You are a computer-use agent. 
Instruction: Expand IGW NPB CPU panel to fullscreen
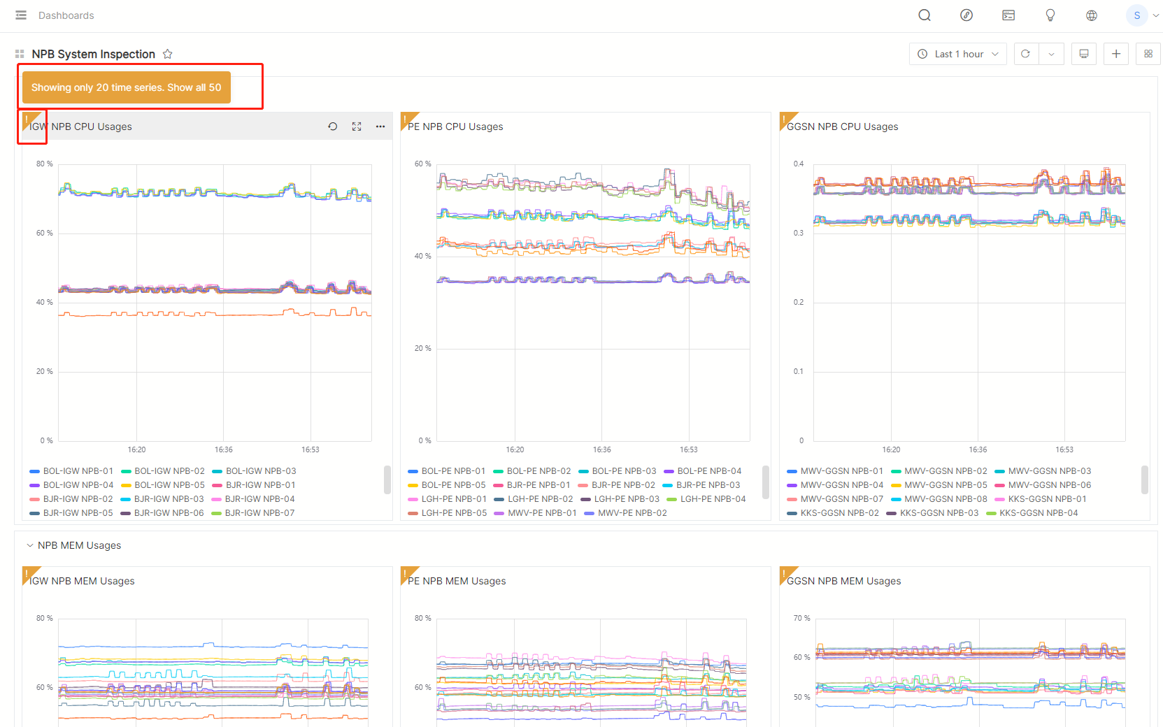[357, 127]
